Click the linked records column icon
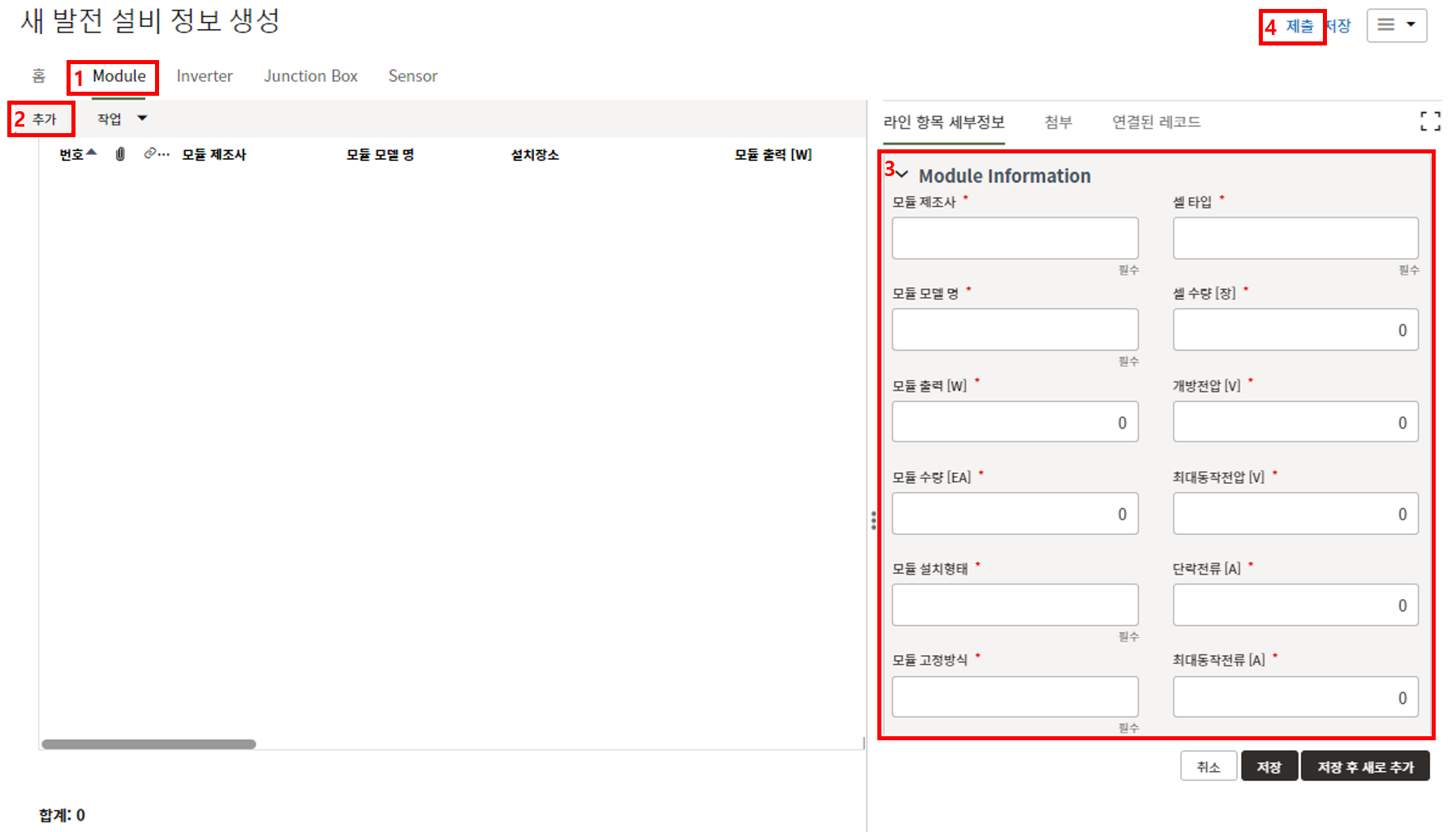1456x832 pixels. [156, 154]
